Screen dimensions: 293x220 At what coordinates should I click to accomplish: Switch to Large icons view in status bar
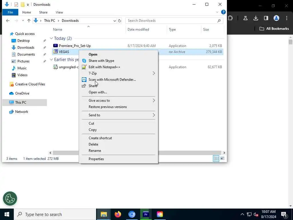tap(222, 159)
